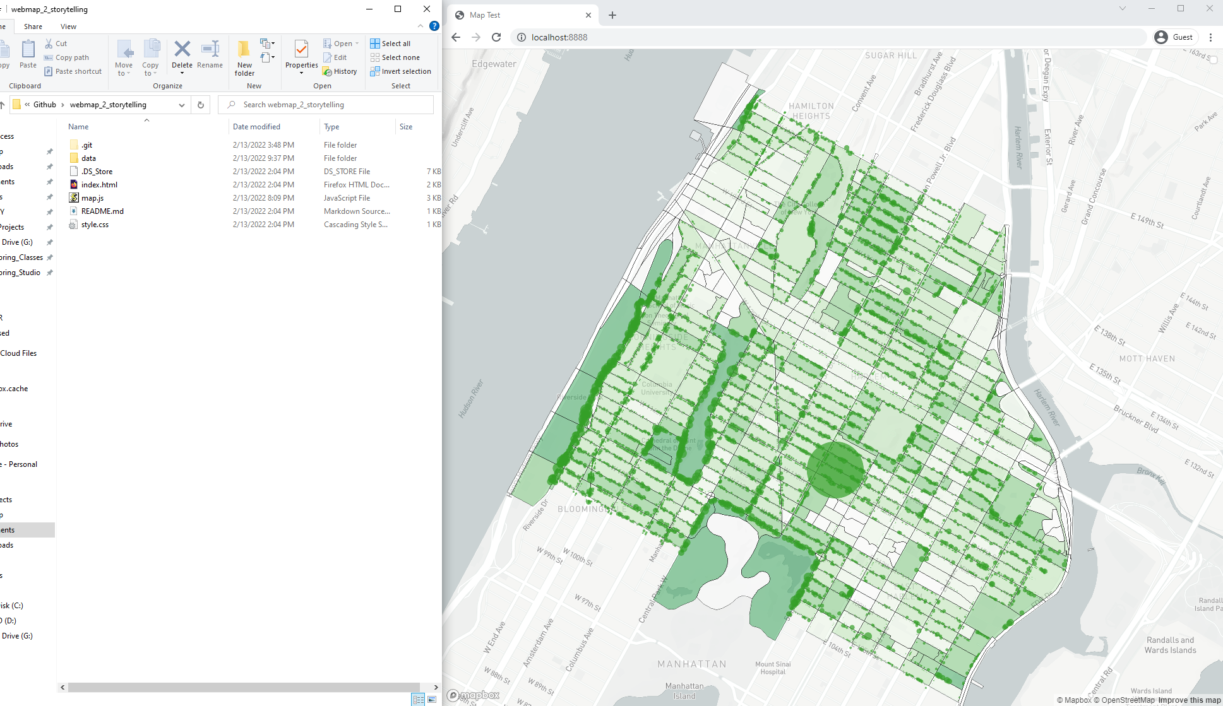Viewport: 1223px width, 706px height.
Task: Expand address bar path history dropdown
Action: [x=182, y=105]
